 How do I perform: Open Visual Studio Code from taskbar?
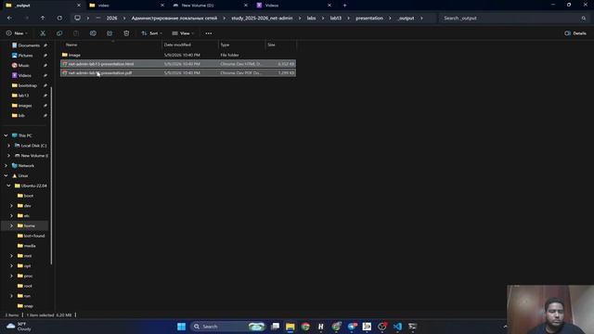(x=397, y=327)
